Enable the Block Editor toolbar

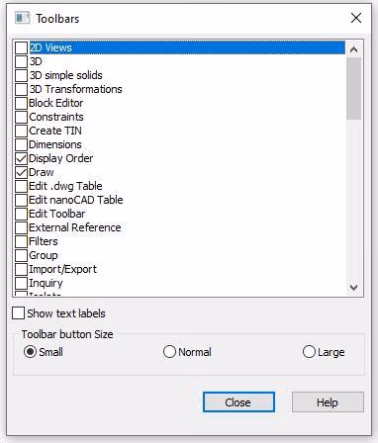[x=21, y=103]
